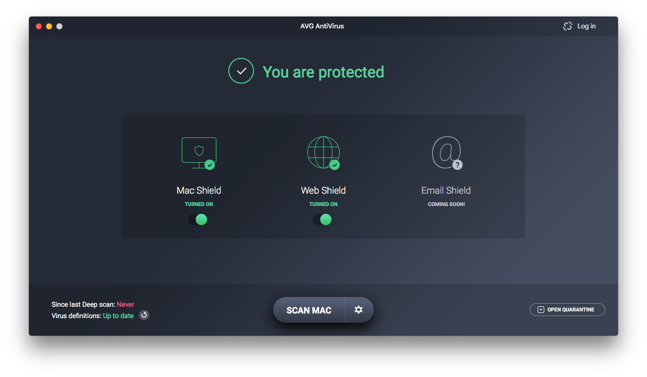Click the green 'Up to date' definitions status

pos(118,316)
